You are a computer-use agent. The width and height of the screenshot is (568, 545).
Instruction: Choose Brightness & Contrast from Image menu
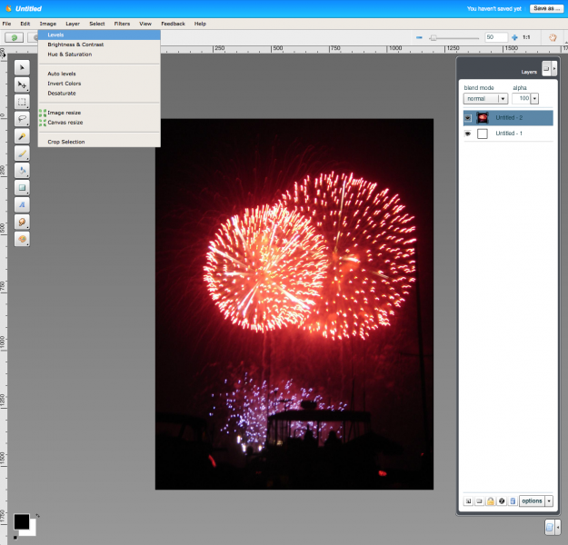pos(75,45)
